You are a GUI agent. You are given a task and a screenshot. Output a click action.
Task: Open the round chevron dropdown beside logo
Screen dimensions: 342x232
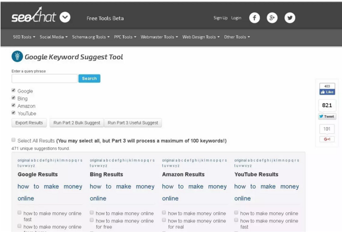pyautogui.click(x=65, y=17)
